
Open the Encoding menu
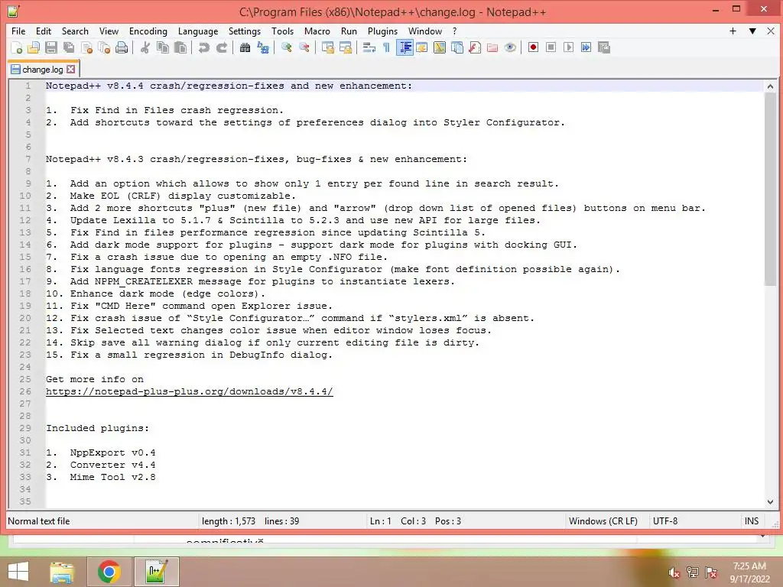148,31
